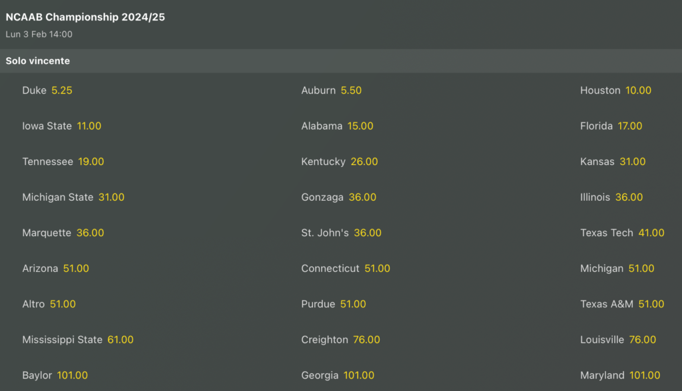Open NCAAB Championship 2024/25 event title

tap(85, 17)
